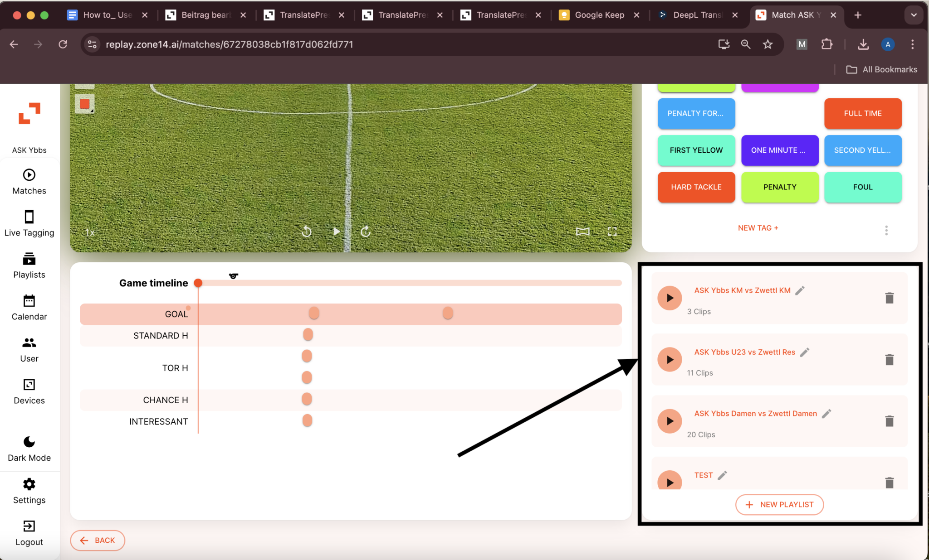This screenshot has width=929, height=560.
Task: Toggle Dark Mode
Action: click(29, 448)
